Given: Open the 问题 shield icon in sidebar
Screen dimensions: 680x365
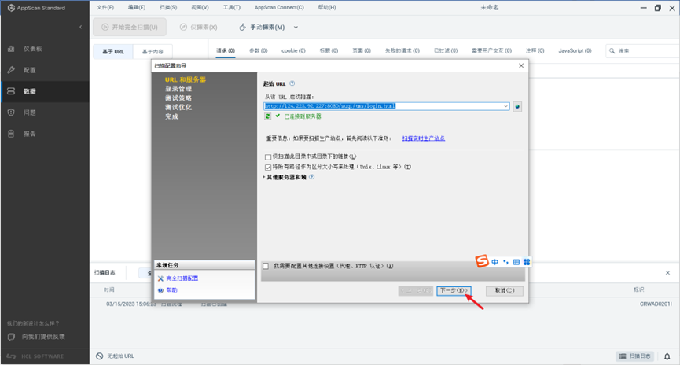Looking at the screenshot, I should pyautogui.click(x=11, y=112).
